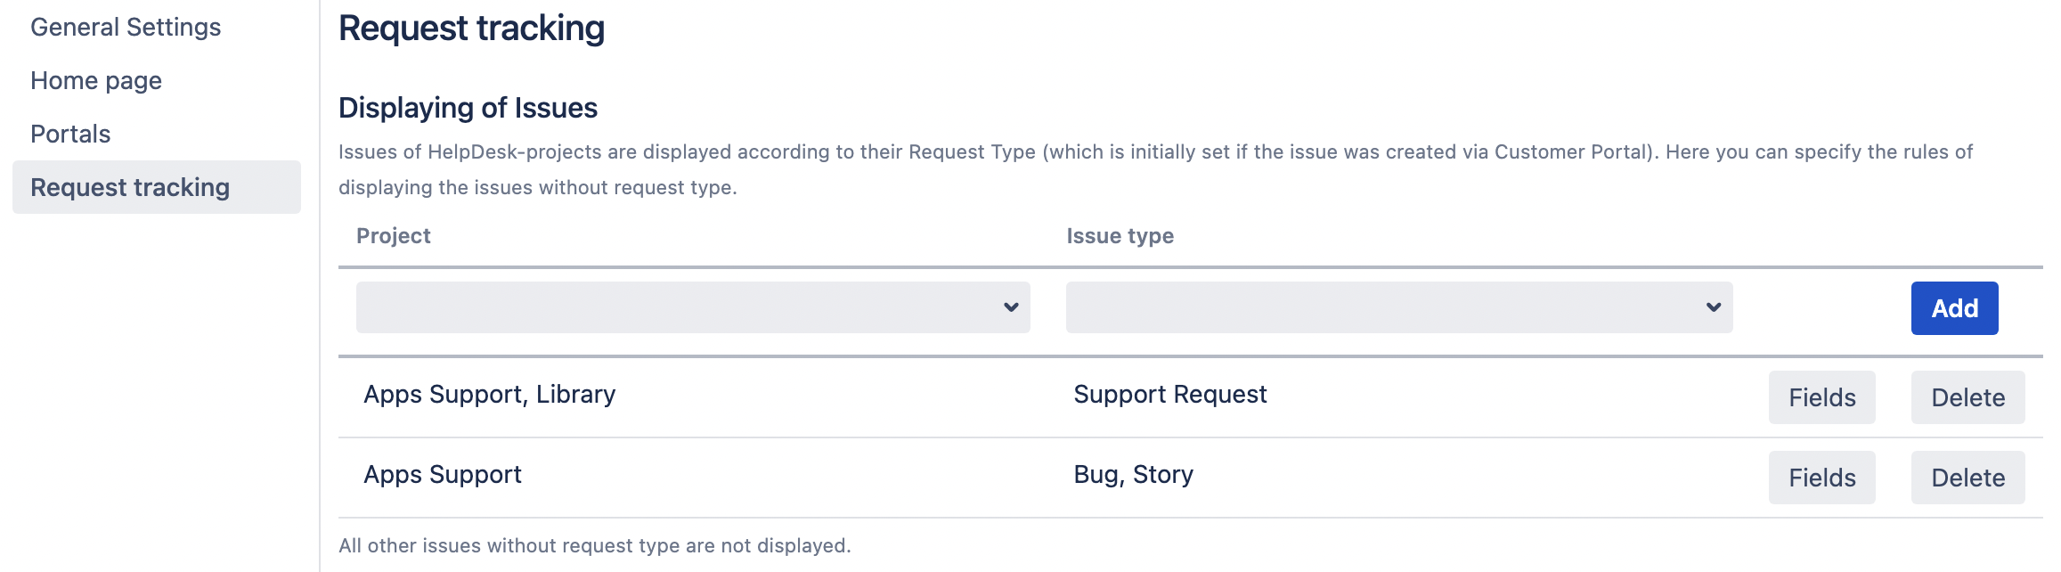
Task: Open the General Settings page
Action: click(x=126, y=27)
